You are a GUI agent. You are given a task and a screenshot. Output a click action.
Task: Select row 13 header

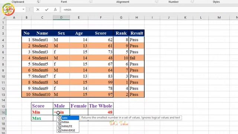(x=3, y=95)
